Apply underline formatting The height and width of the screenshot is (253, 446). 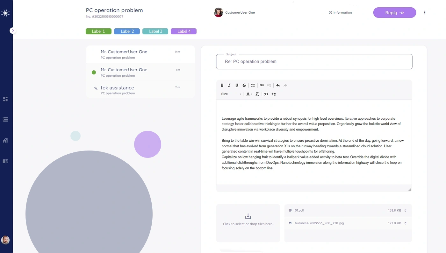point(237,85)
